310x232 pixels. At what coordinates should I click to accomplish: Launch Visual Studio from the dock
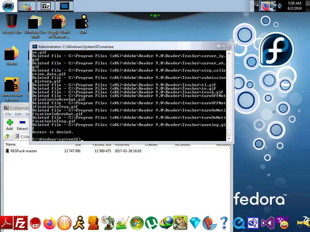pyautogui.click(x=268, y=223)
